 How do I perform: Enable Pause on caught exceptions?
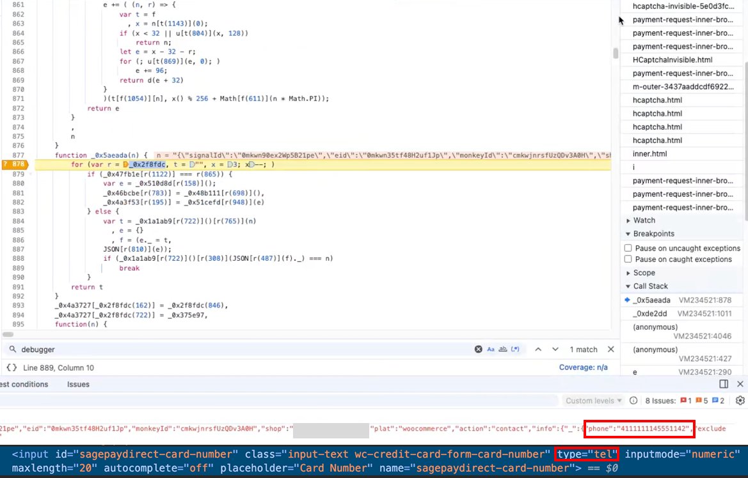pos(628,259)
